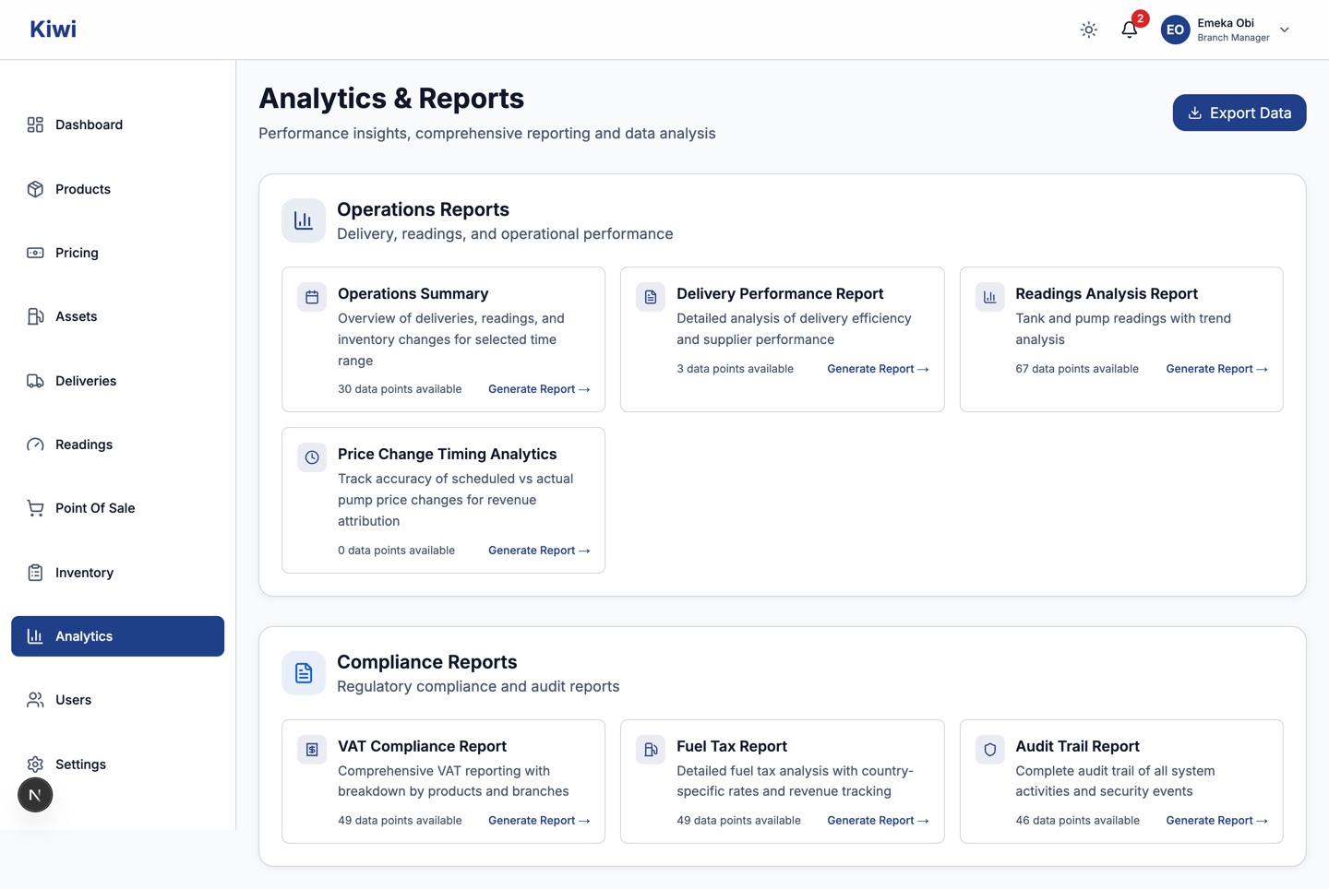The width and height of the screenshot is (1329, 889).
Task: Click the Compliance Reports section heading
Action: (426, 662)
